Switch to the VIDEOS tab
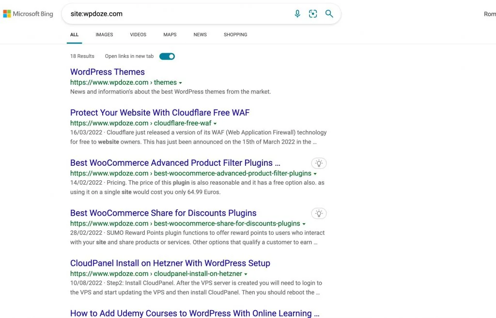Viewport: 496px width, 318px height. [x=138, y=34]
